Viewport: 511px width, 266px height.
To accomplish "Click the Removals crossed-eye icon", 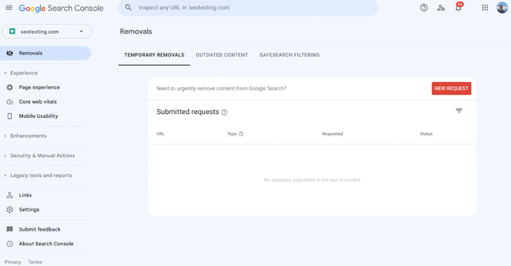I will [x=10, y=53].
